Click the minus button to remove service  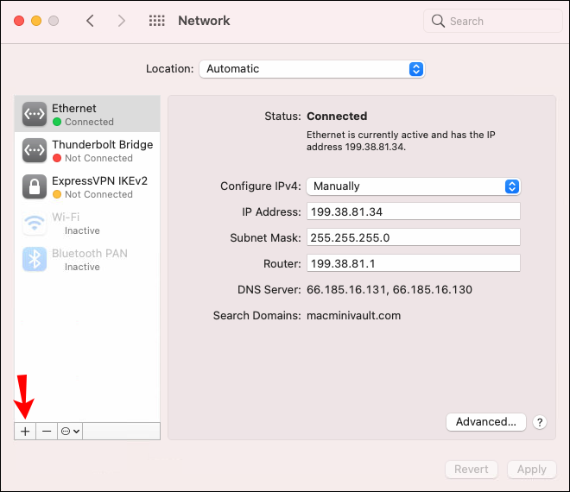[x=47, y=432]
